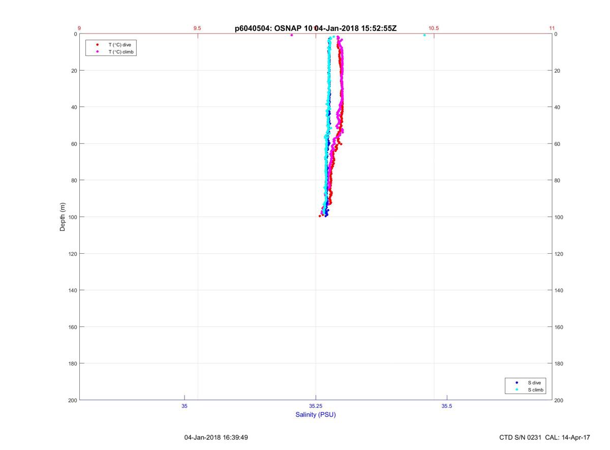Viewport: 610px width, 450px height.
Task: Click the red temperature tick label 10.5
Action: tap(434, 28)
